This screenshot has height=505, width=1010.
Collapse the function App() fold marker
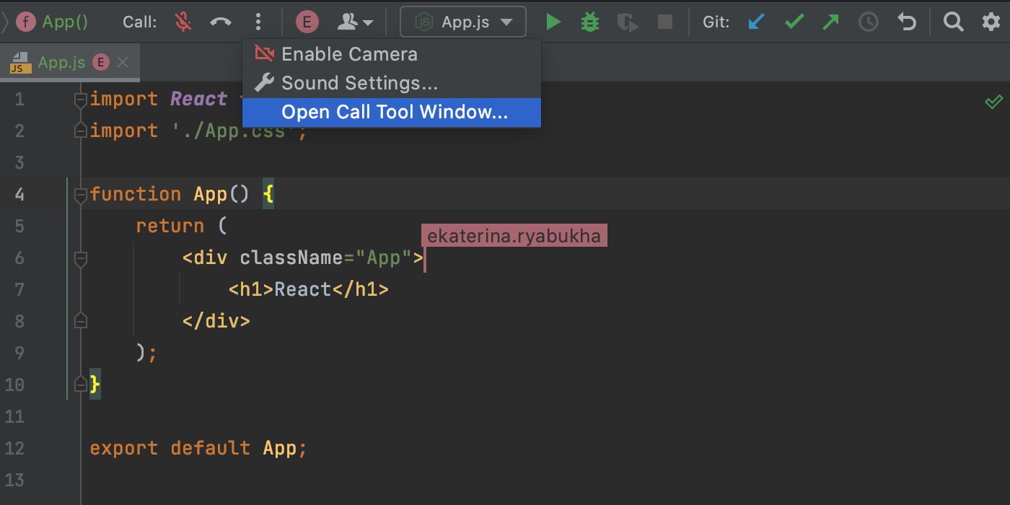81,194
